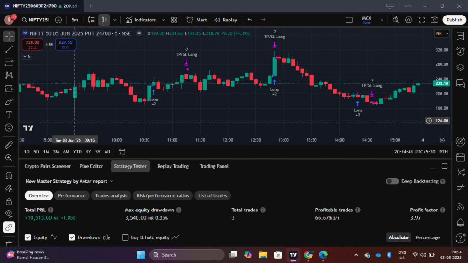The image size is (468, 263).
Task: Expand the indicator favorites dropdown arrow
Action: (x=163, y=20)
